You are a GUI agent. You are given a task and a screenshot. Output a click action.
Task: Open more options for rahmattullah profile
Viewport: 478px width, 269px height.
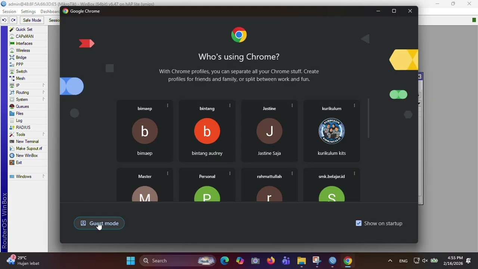292,173
